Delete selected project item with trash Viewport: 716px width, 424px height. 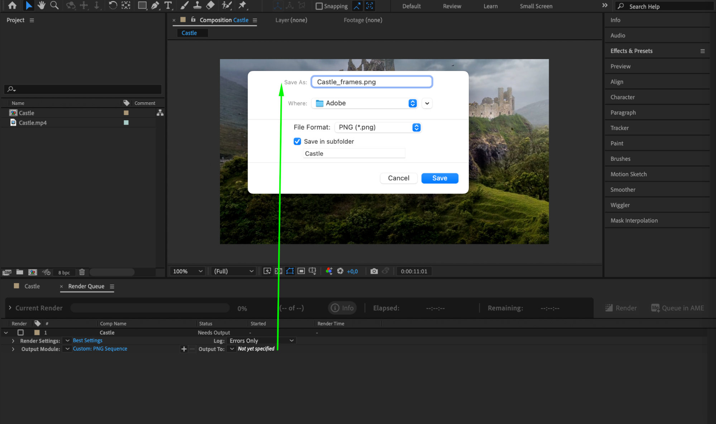(x=82, y=272)
